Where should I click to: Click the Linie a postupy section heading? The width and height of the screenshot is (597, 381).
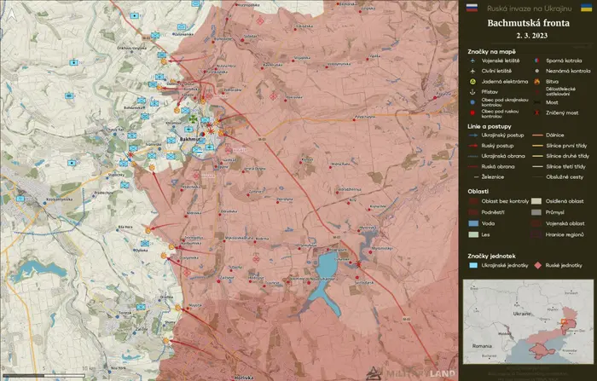point(490,126)
